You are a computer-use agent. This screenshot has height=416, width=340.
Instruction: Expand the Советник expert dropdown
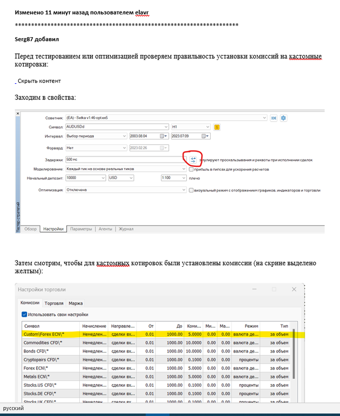pyautogui.click(x=264, y=118)
